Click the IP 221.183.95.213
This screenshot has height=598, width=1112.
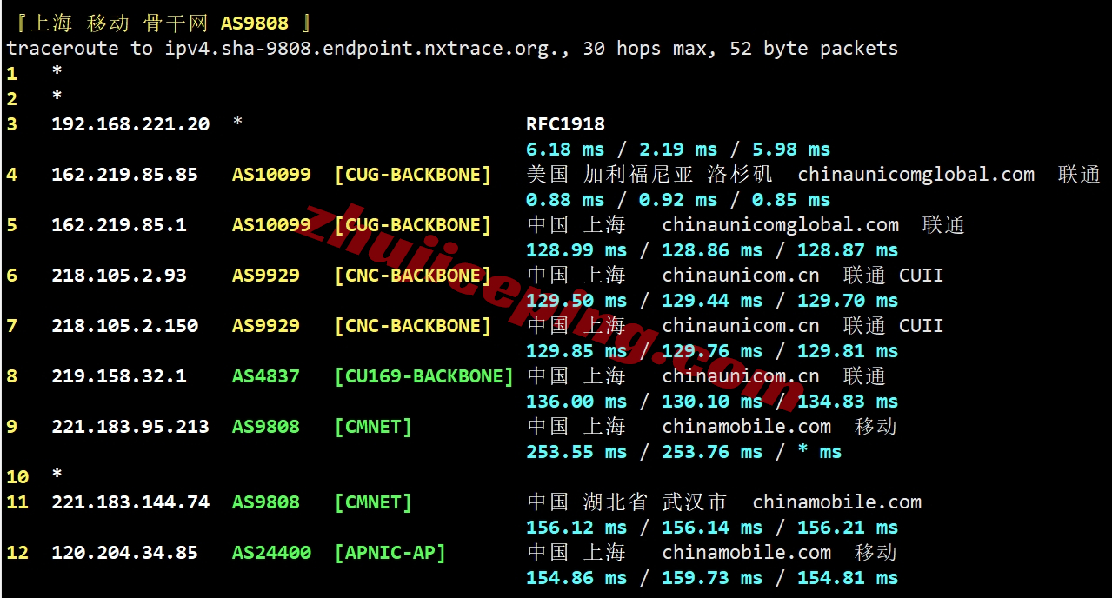130,427
